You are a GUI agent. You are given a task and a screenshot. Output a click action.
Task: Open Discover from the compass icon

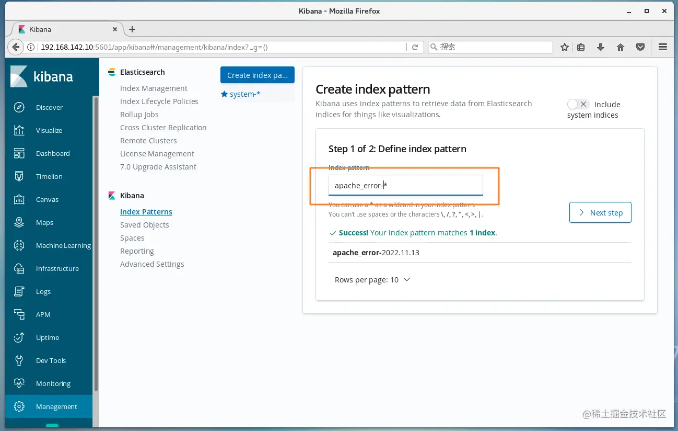pyautogui.click(x=19, y=107)
